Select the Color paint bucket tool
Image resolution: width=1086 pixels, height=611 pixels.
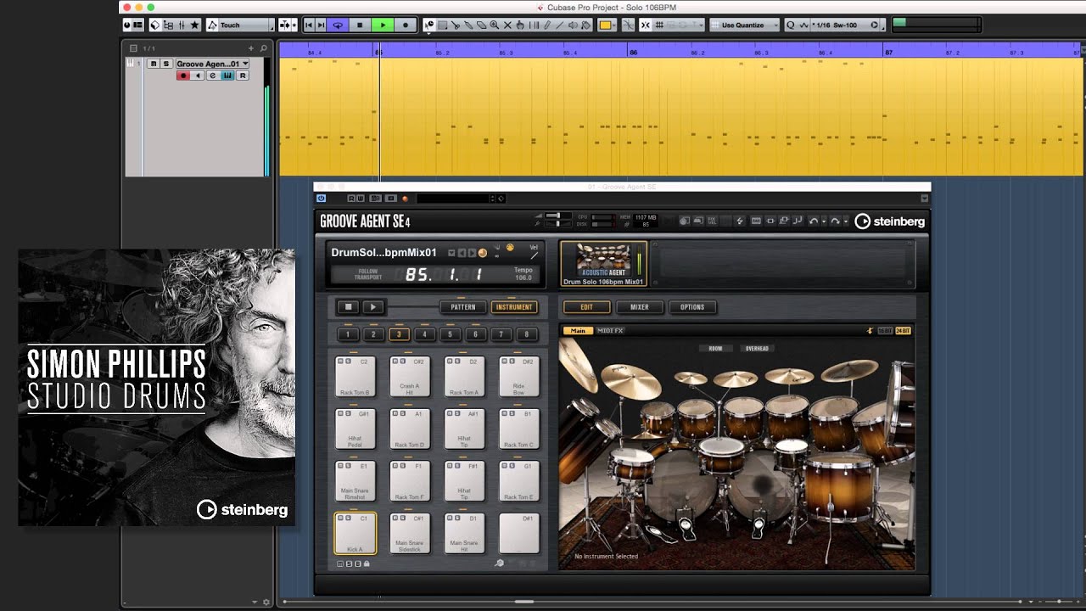pyautogui.click(x=586, y=25)
